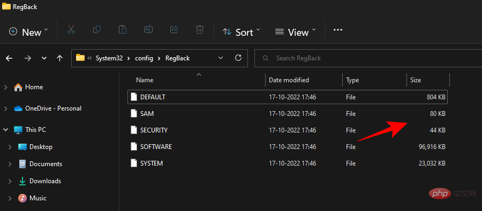The image size is (482, 211).
Task: Open address bar history dropdown
Action: pos(221,58)
